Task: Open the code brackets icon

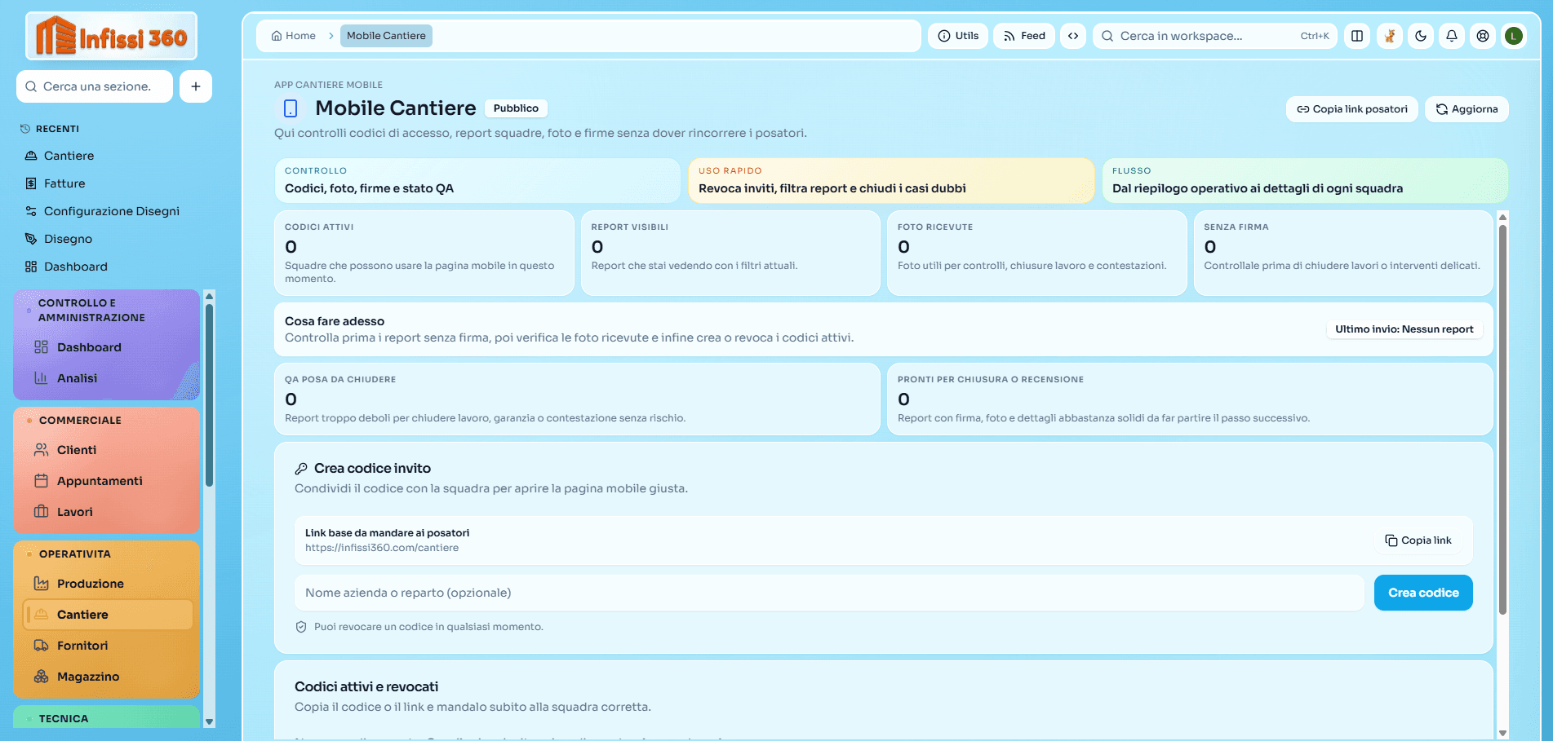Action: tap(1073, 36)
